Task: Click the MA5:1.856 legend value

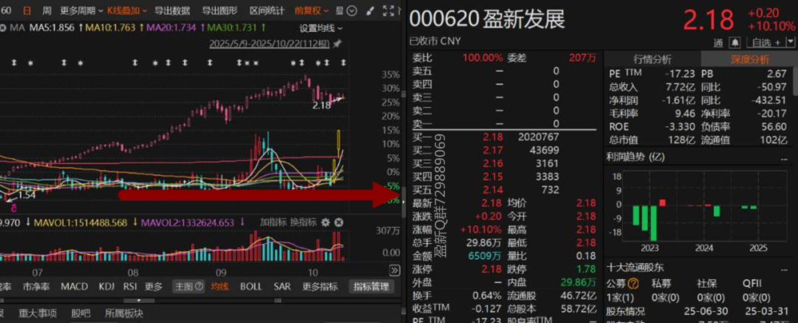Action: (x=53, y=28)
